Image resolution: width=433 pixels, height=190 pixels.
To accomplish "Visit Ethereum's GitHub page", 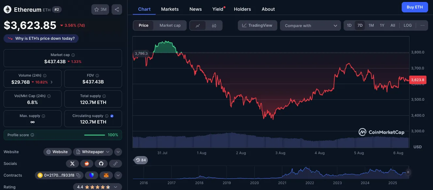I will tap(101, 163).
